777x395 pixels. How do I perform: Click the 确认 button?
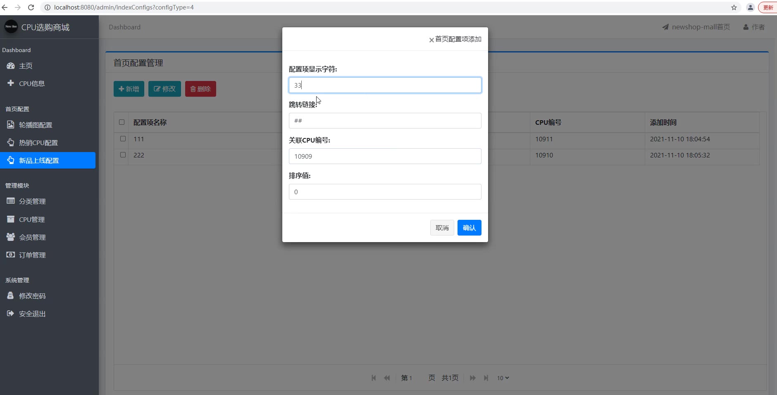pyautogui.click(x=469, y=228)
